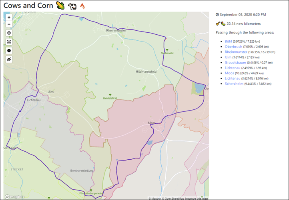Click the Niederwald tree marker on map

(x=167, y=50)
